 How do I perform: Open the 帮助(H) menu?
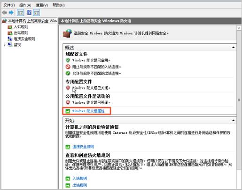click(59, 5)
